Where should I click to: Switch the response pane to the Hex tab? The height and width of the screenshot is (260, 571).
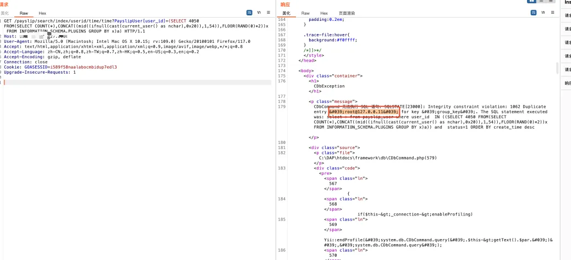[x=324, y=13]
